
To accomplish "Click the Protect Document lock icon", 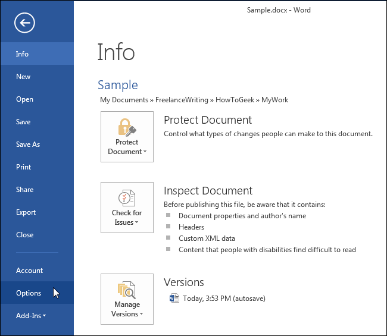I will tap(127, 127).
